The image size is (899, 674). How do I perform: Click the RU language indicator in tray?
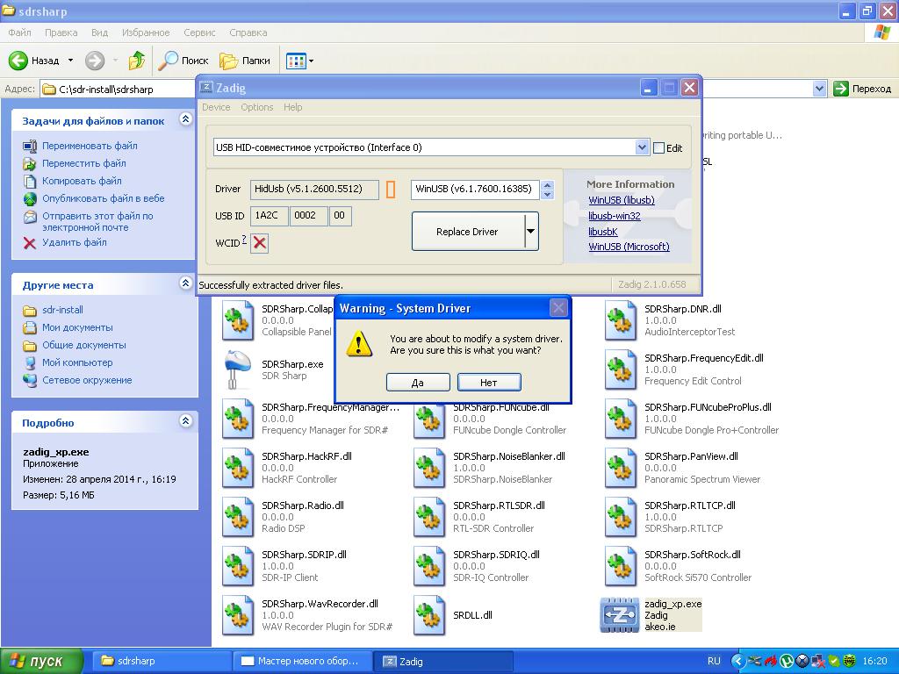click(714, 662)
